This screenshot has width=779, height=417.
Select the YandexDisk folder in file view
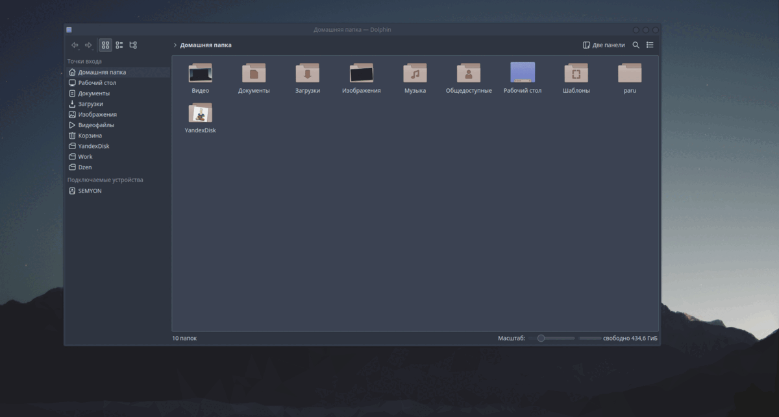[201, 113]
